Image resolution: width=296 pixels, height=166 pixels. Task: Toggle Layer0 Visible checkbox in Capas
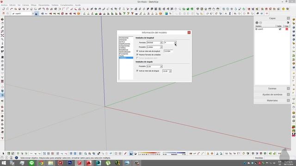pyautogui.click(x=280, y=29)
